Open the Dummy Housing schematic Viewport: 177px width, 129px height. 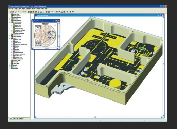19,29
